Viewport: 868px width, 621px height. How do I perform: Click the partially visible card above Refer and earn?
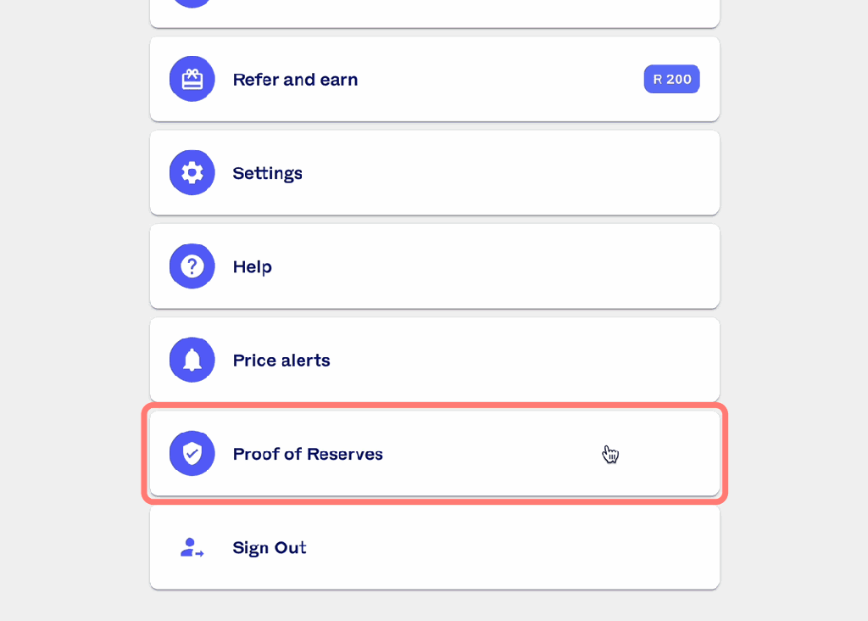(434, 14)
